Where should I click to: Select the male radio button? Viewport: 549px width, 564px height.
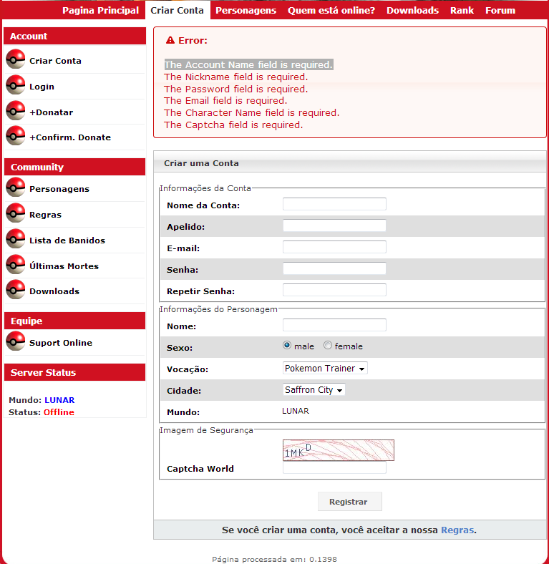[288, 346]
